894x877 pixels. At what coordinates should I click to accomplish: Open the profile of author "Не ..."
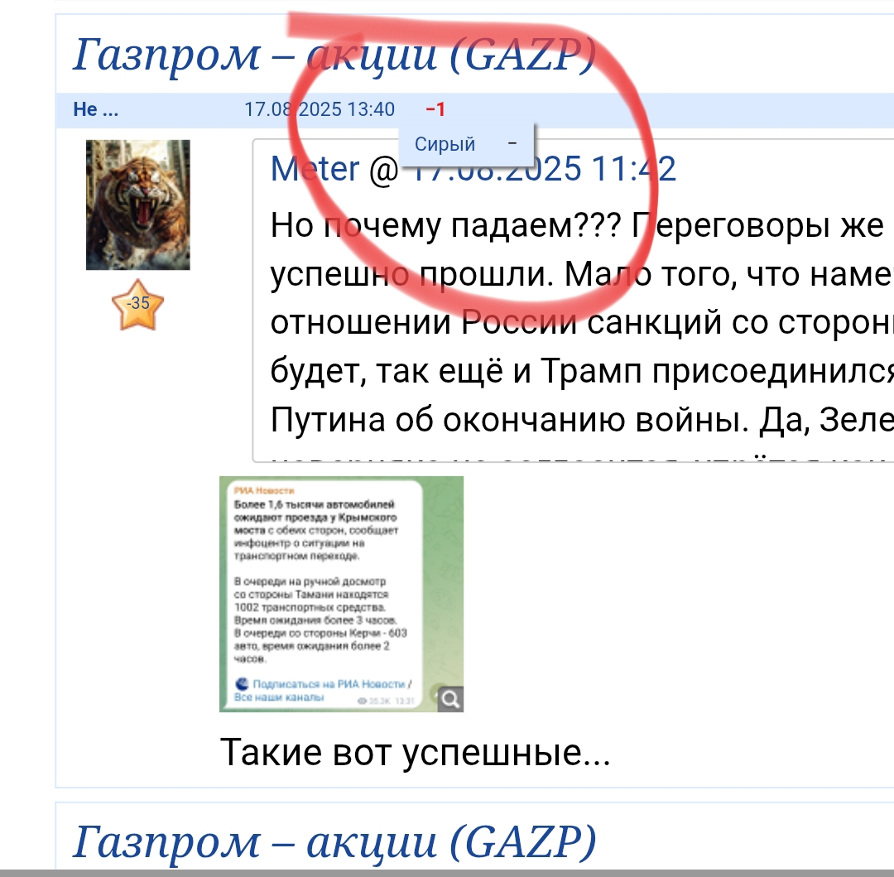tap(96, 109)
